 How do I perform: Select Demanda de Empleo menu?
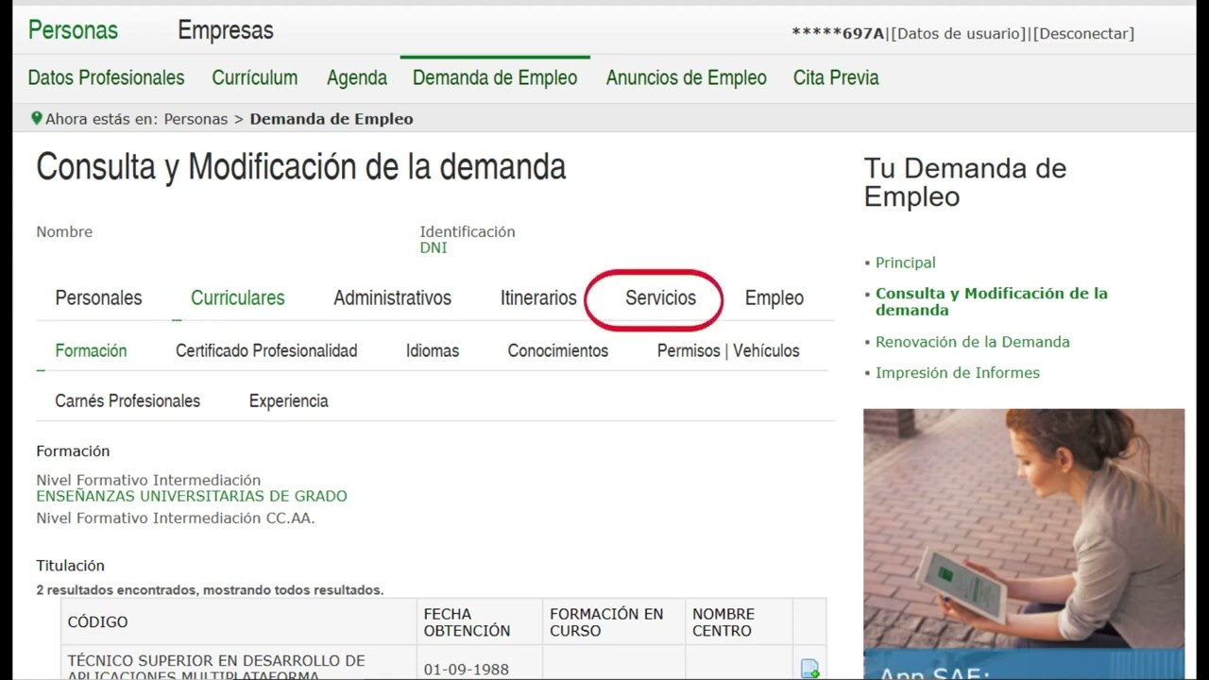click(495, 78)
